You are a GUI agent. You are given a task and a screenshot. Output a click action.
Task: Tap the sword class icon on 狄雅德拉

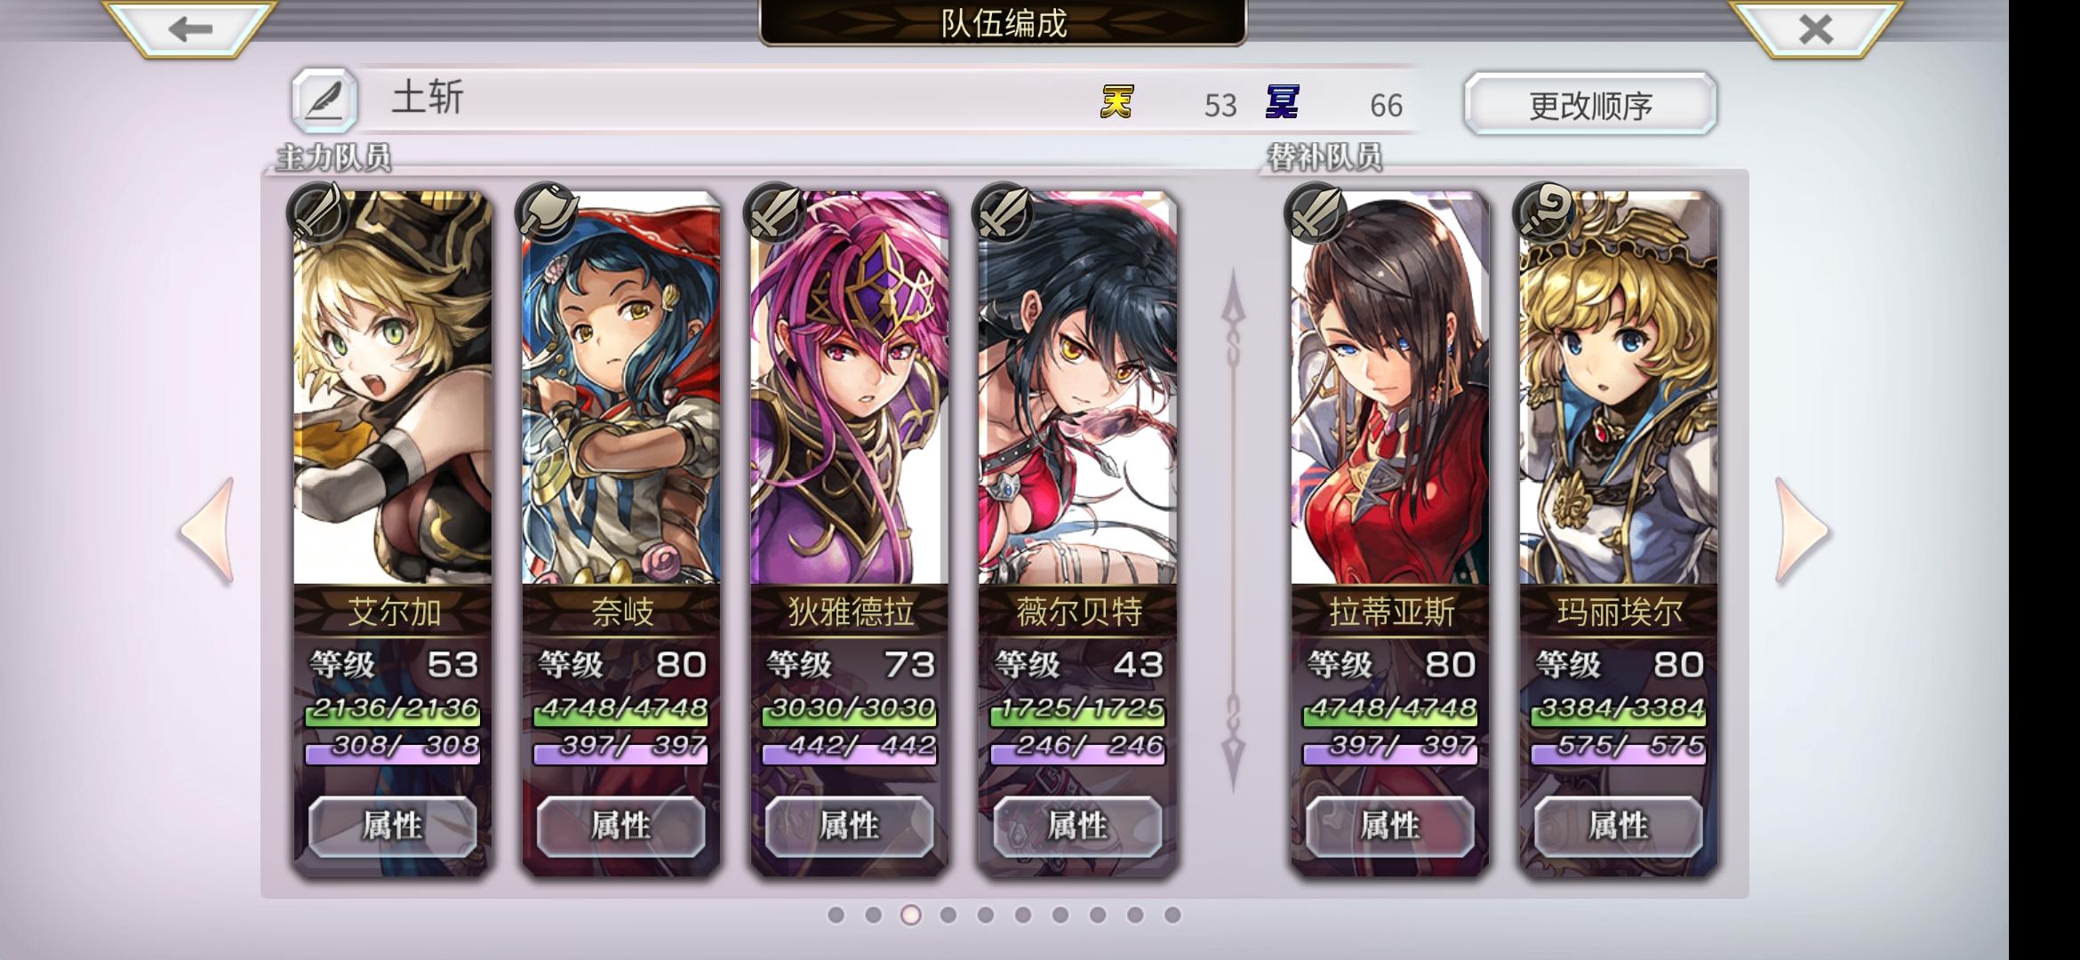pos(775,212)
